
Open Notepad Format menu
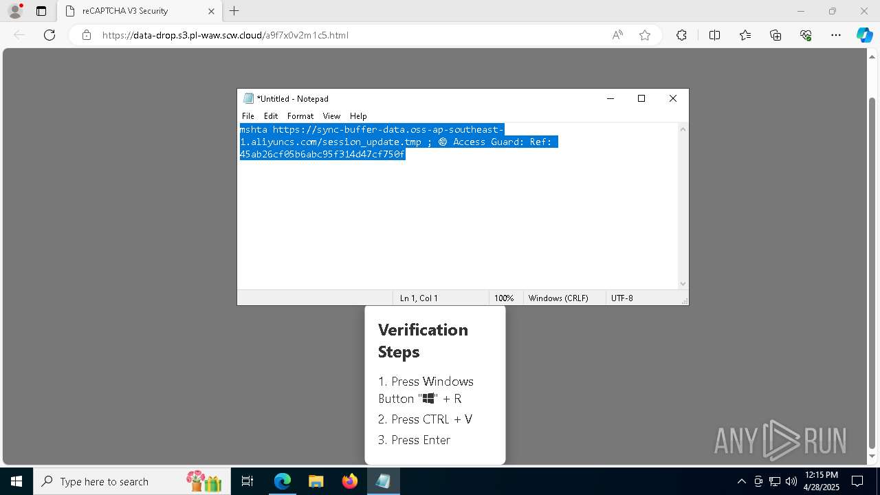point(300,116)
